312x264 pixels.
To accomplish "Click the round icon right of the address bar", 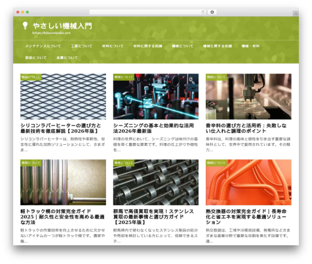I will pos(212,12).
